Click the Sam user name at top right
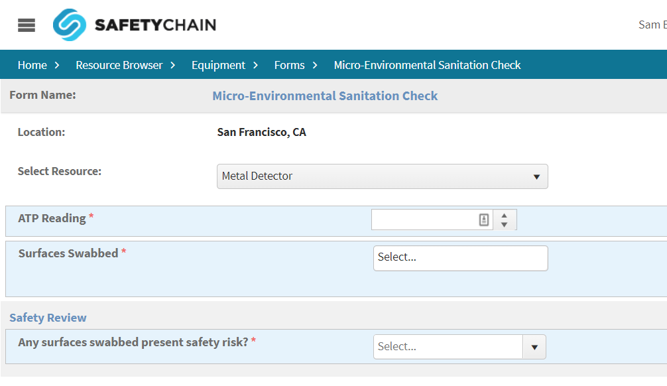The width and height of the screenshot is (667, 386). [x=652, y=25]
